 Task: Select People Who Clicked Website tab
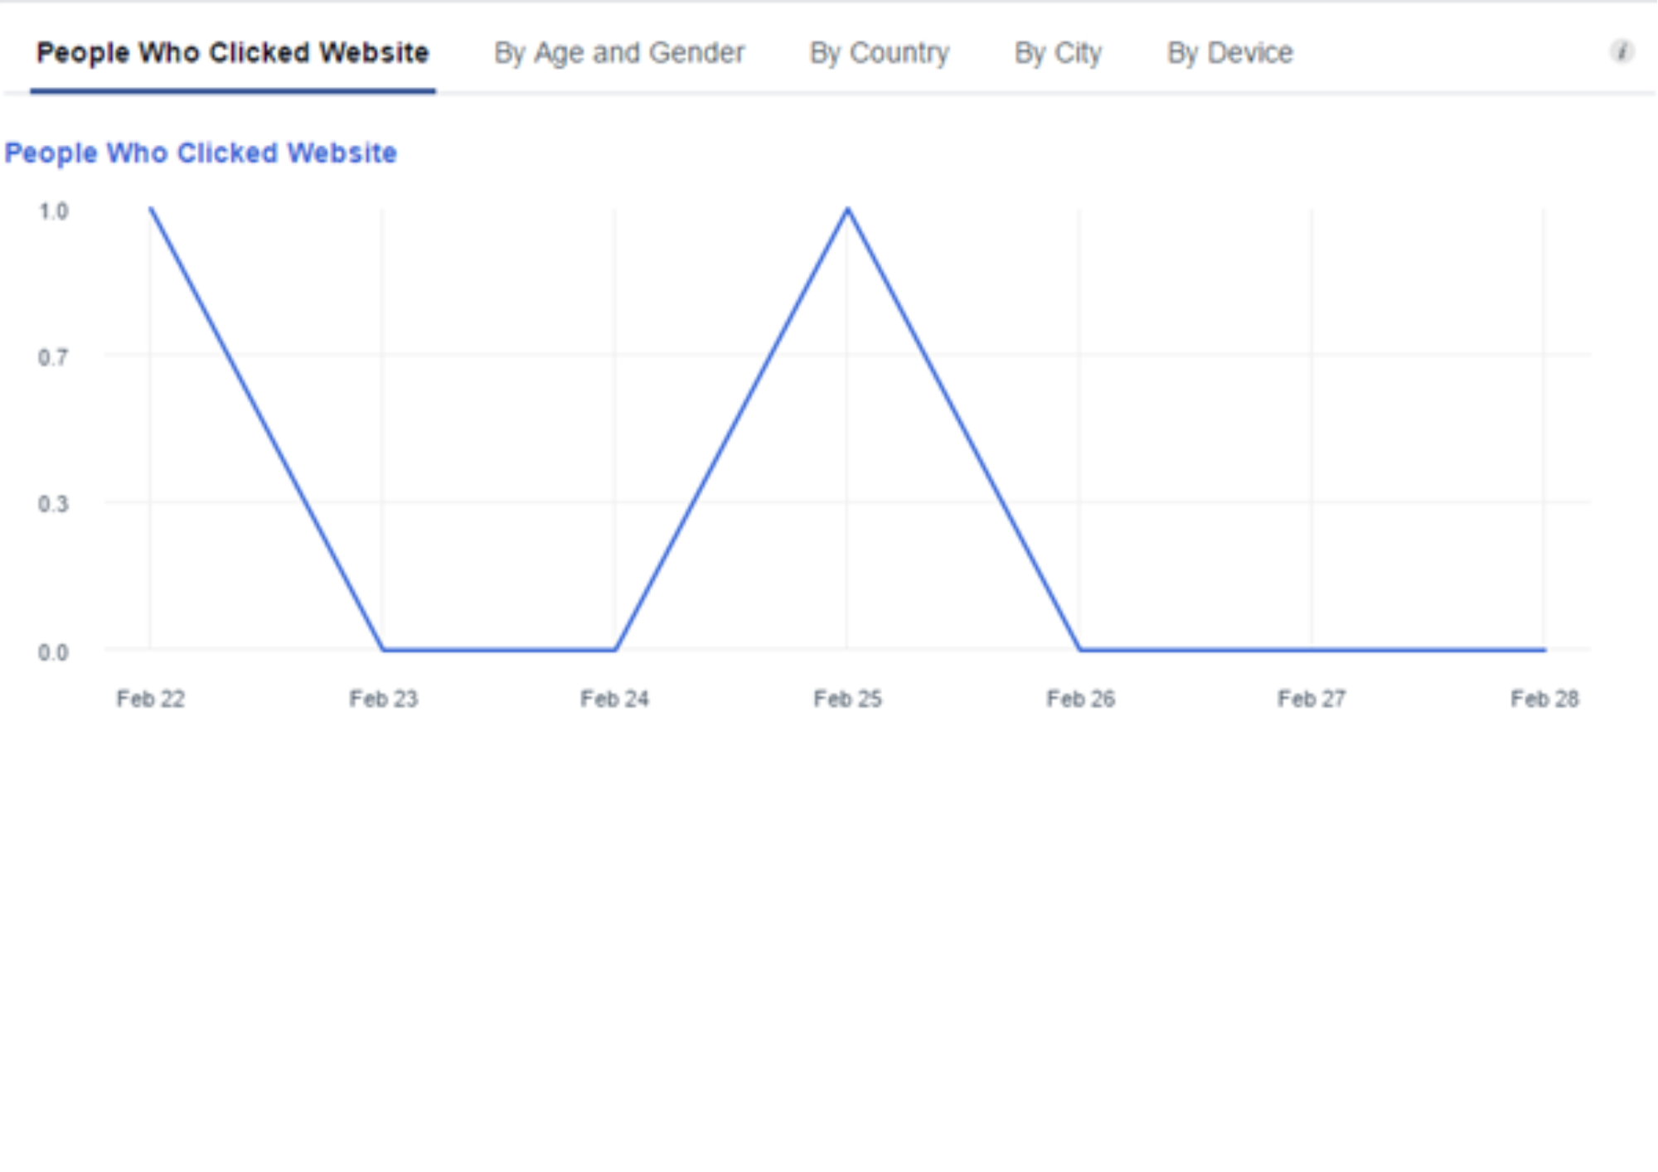(232, 53)
